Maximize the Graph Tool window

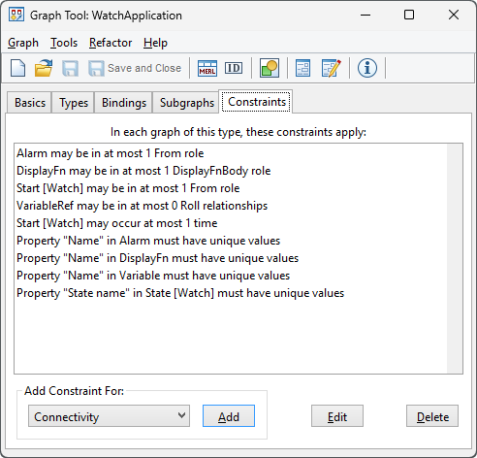click(x=409, y=15)
